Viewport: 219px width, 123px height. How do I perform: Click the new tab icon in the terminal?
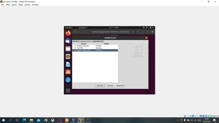coord(75,32)
